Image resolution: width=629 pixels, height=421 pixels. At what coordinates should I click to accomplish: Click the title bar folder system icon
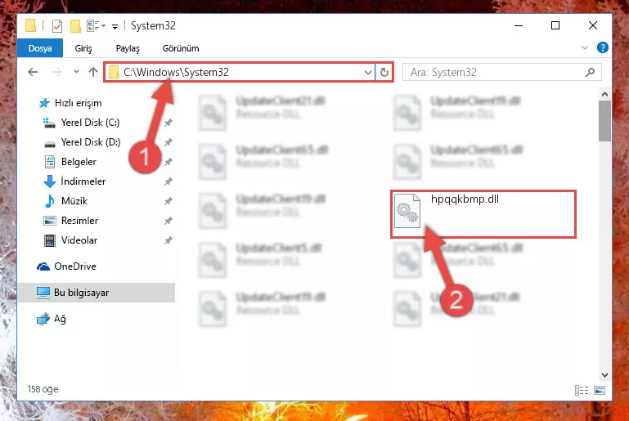pyautogui.click(x=30, y=25)
